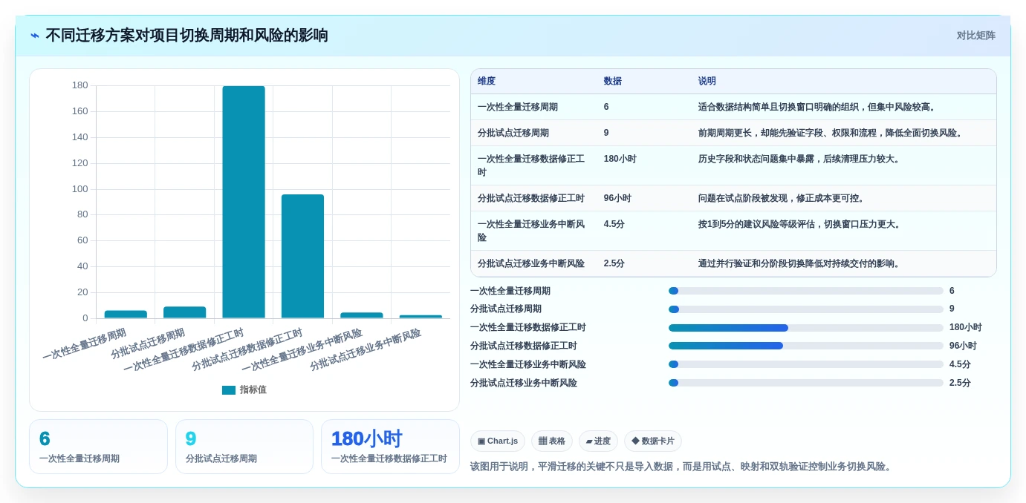Viewport: 1026px width, 503px height.
Task: Click progress value 96小时 beside the bar
Action: (963, 346)
